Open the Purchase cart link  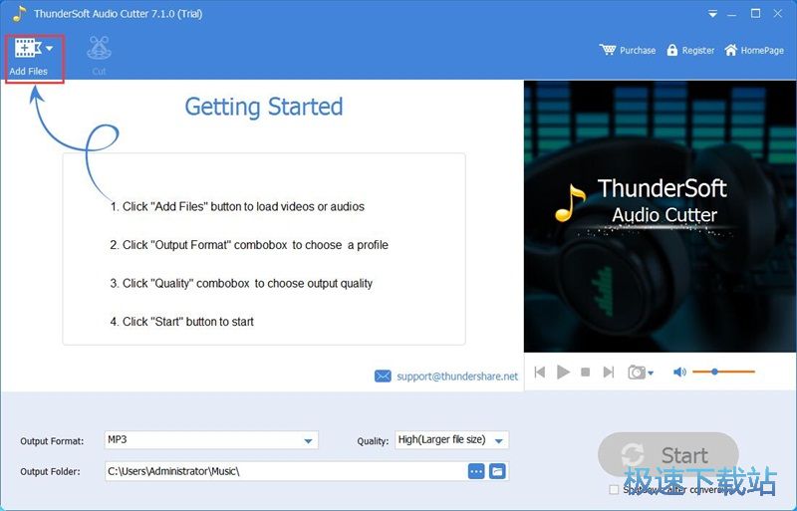[x=628, y=50]
